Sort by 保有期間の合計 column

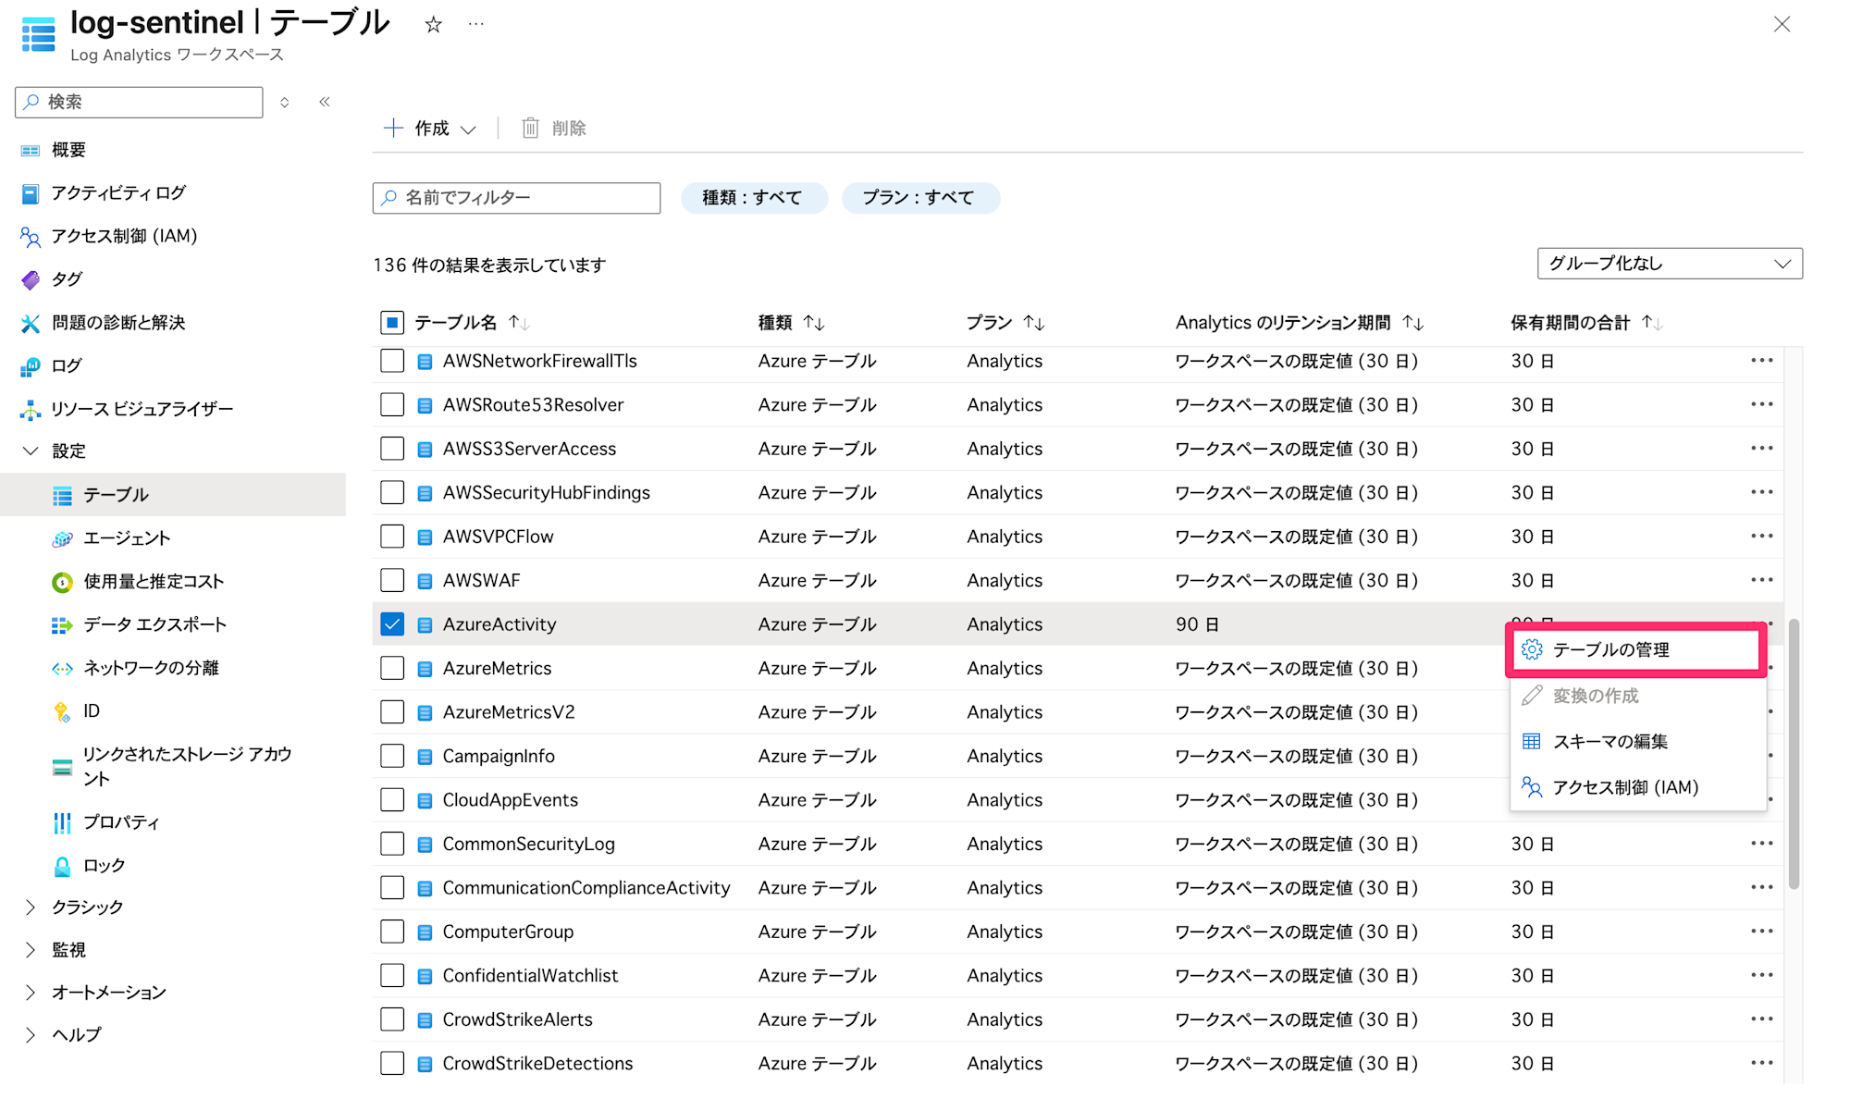(x=1586, y=323)
